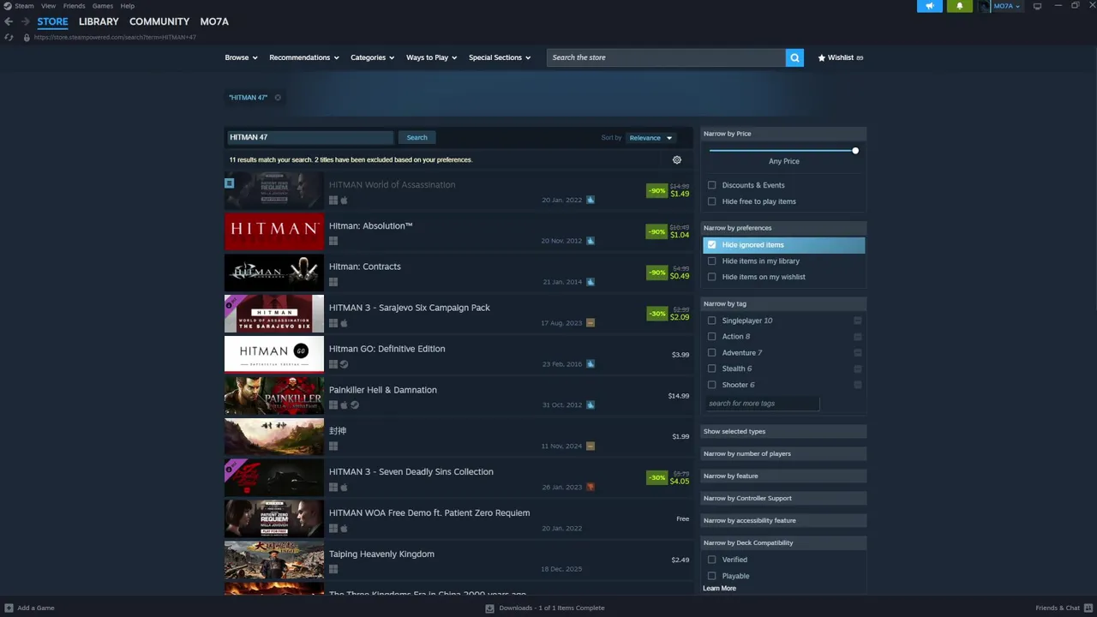The image size is (1097, 617).
Task: Click the blue announcements megaphone icon
Action: pyautogui.click(x=929, y=6)
